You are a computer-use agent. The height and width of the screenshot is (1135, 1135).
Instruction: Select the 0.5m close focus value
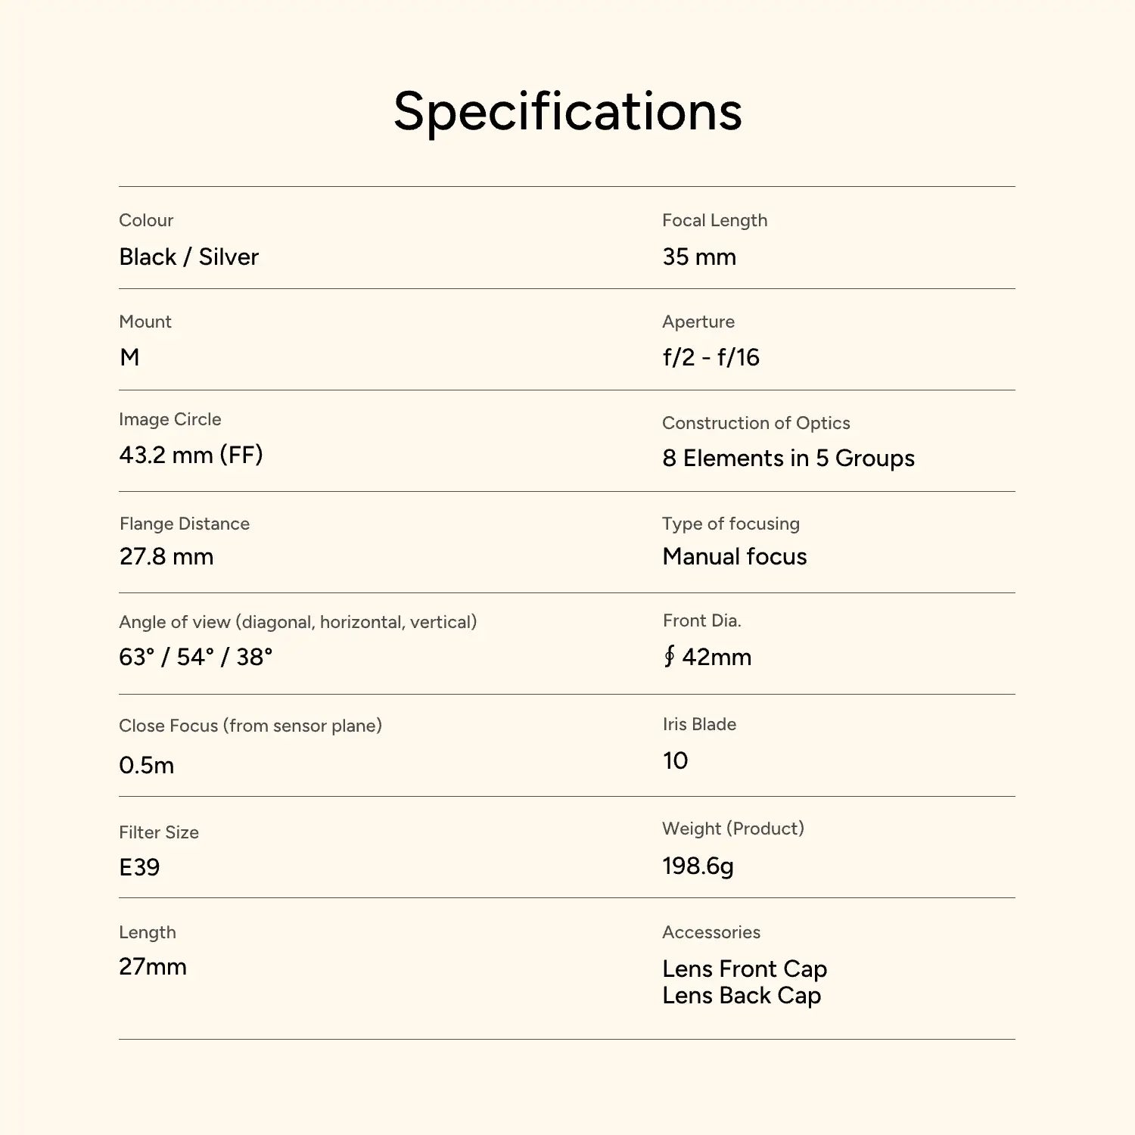[x=146, y=765]
